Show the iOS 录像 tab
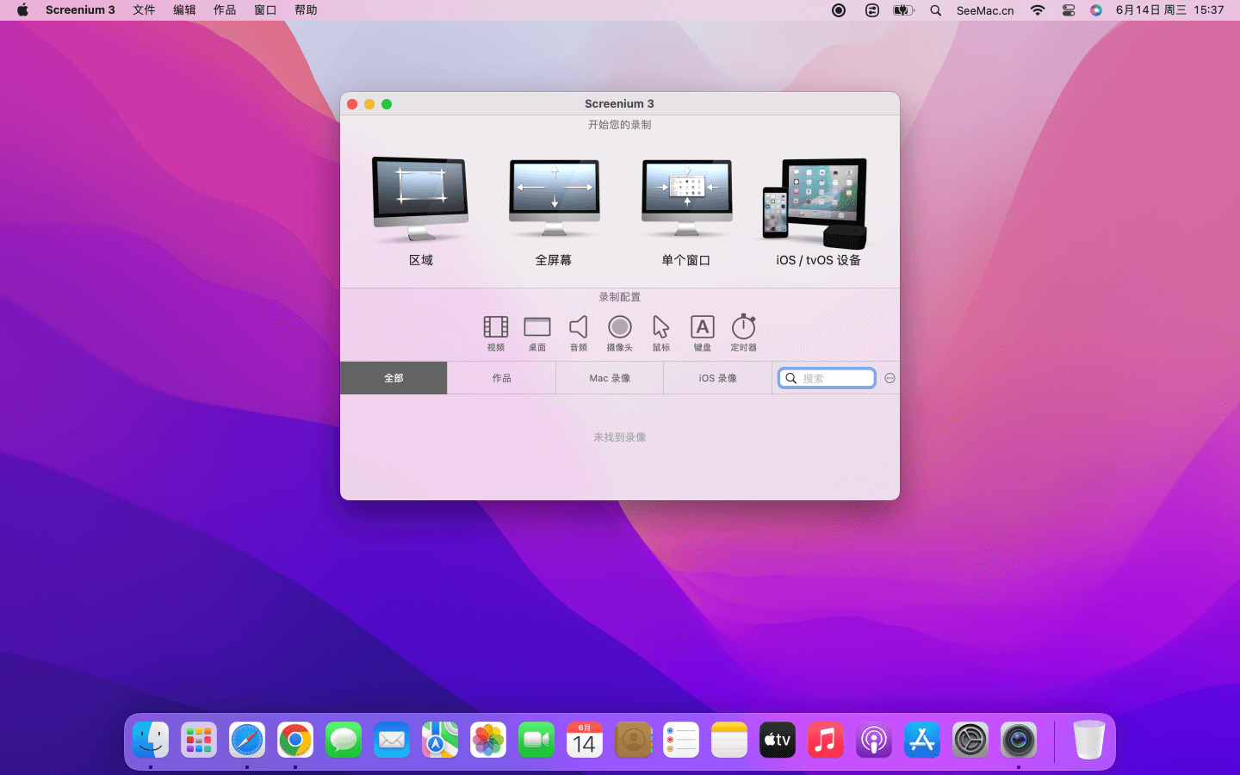This screenshot has width=1240, height=775. pos(717,378)
